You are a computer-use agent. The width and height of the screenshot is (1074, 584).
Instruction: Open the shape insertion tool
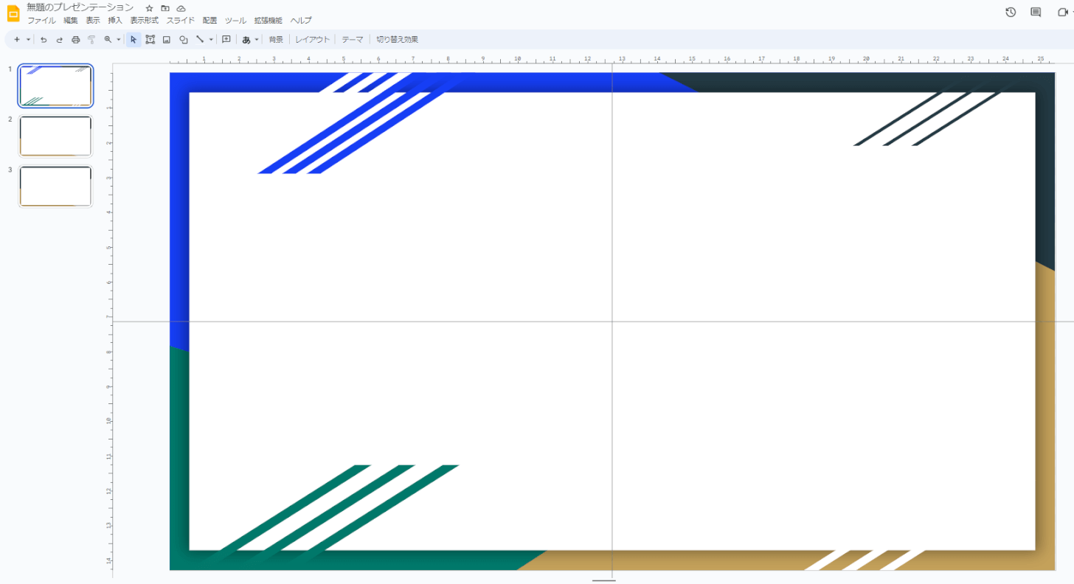[184, 39]
